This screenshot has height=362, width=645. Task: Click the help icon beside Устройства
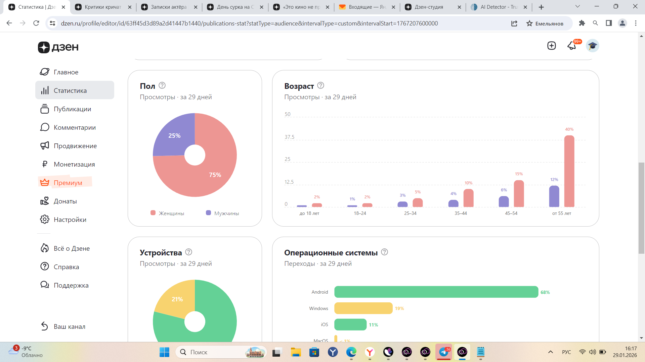tap(188, 252)
